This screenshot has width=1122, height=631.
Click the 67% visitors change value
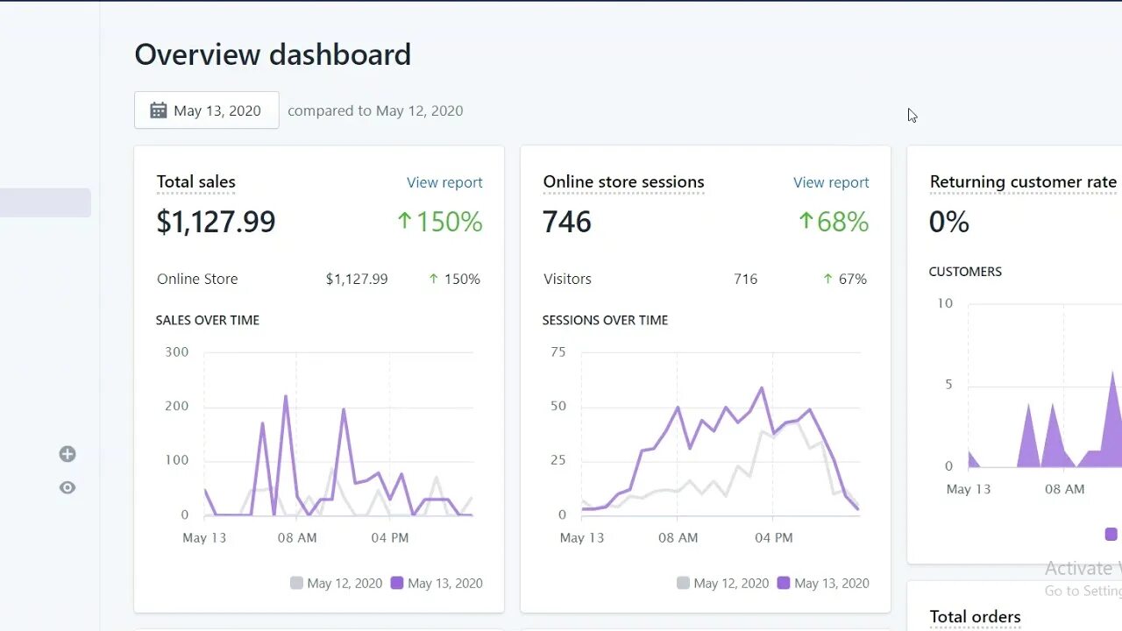[853, 279]
